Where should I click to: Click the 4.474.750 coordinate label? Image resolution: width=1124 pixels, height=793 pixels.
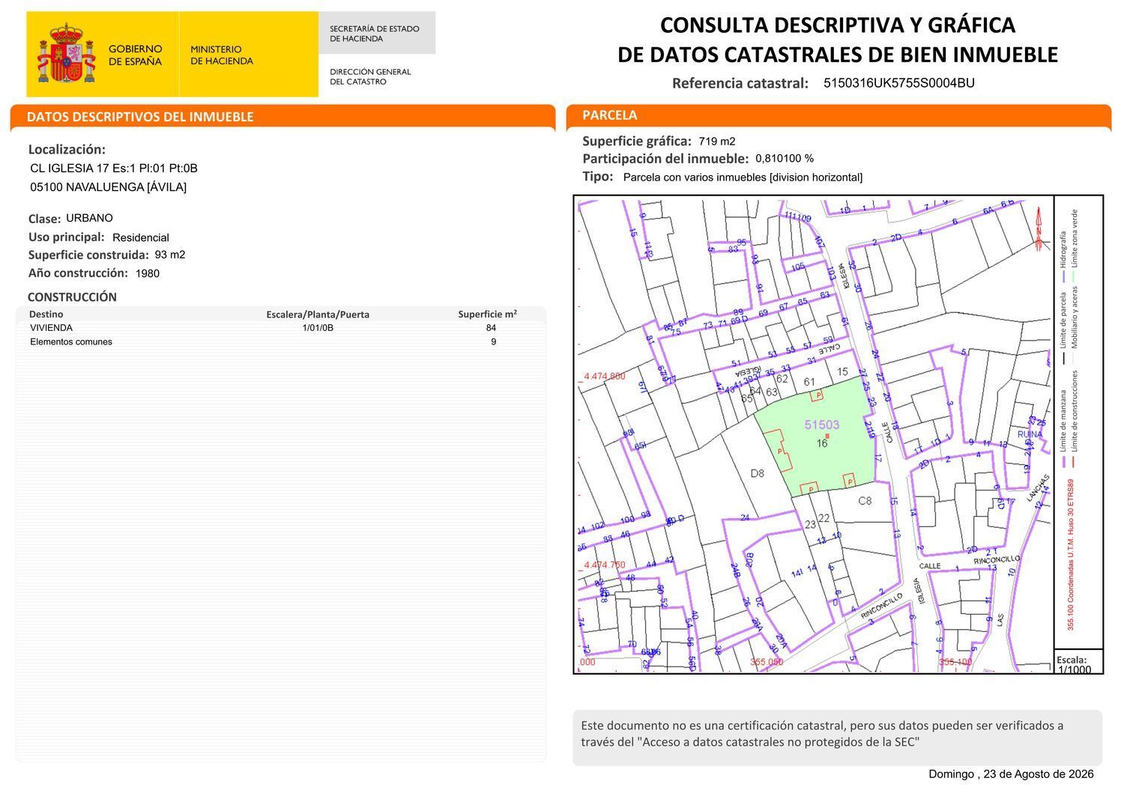604,565
